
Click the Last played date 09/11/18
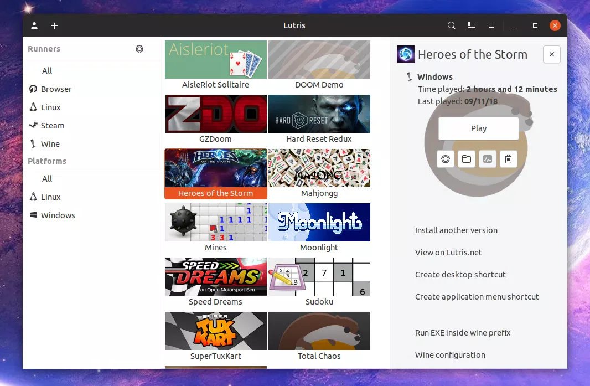click(x=480, y=101)
